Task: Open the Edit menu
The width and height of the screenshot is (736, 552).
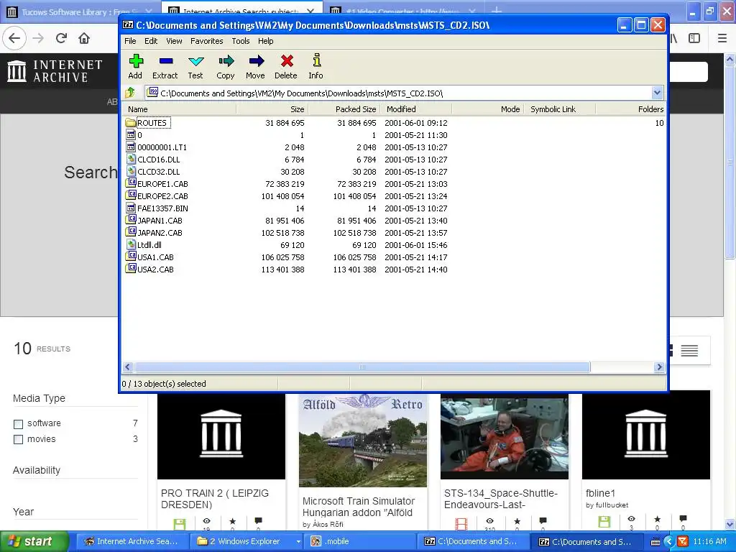Action: click(x=151, y=41)
